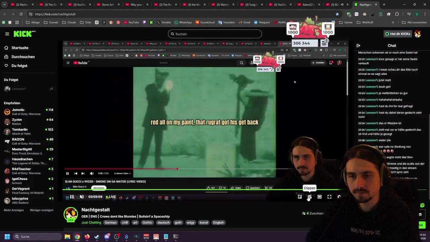
Task: Select the English tag
Action: tap(218, 223)
